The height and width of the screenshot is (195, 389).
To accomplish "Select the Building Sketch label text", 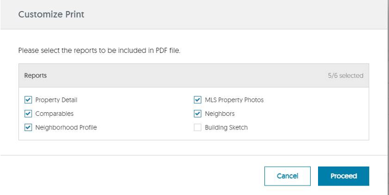I will coord(226,127).
